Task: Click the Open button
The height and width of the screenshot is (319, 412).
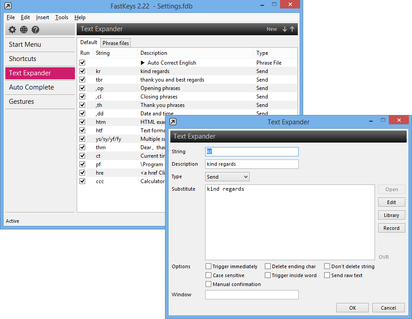Action: tap(391, 189)
